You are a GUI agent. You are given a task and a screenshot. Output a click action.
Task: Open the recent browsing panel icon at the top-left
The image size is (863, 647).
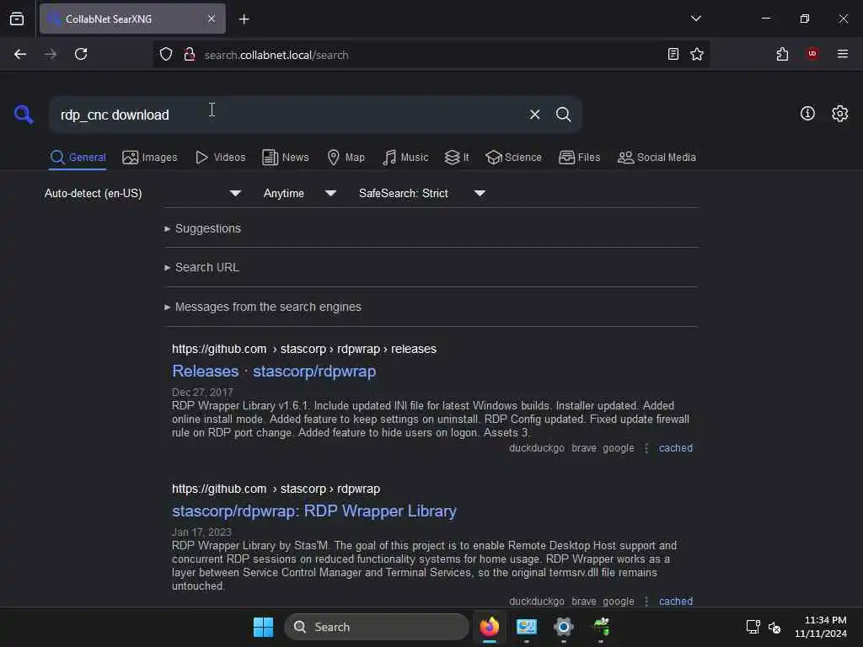click(17, 19)
